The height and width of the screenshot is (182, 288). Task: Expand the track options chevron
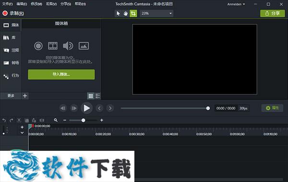point(22,133)
